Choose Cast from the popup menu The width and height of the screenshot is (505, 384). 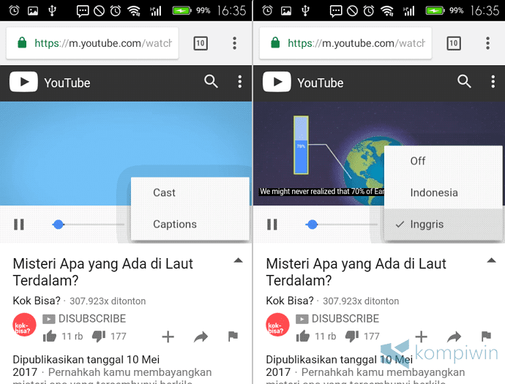point(190,192)
